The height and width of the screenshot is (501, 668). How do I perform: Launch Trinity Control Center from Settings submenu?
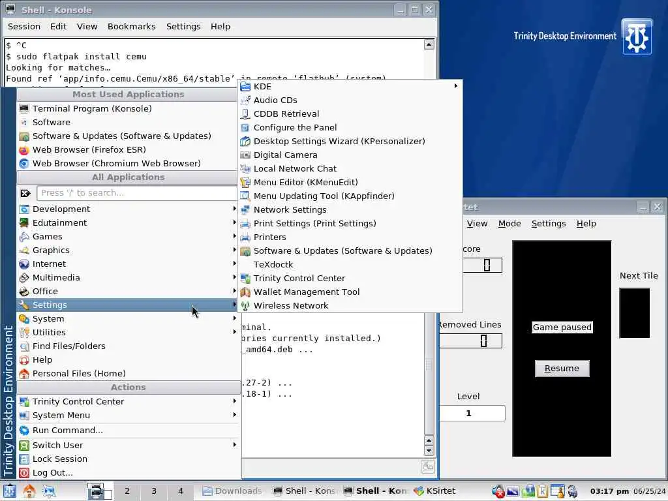click(x=350, y=278)
